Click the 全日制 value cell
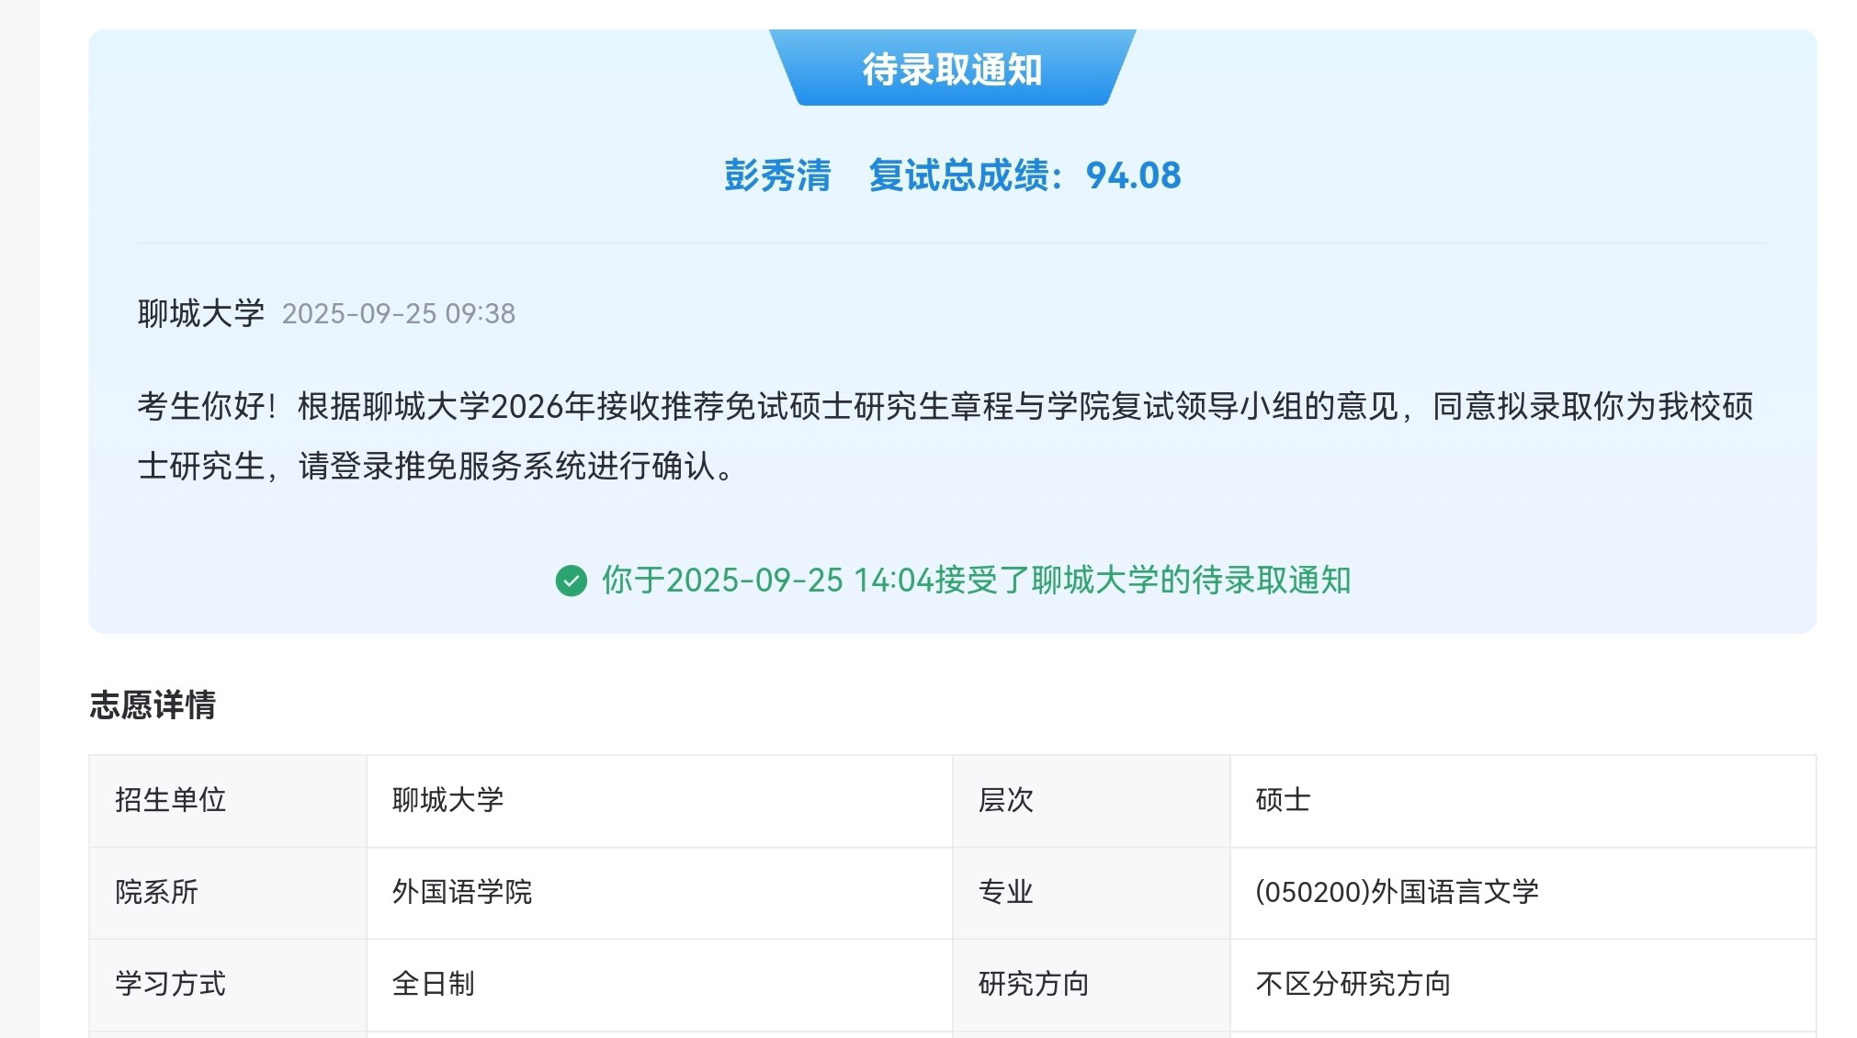Screen dimensions: 1857x1038 coord(660,985)
